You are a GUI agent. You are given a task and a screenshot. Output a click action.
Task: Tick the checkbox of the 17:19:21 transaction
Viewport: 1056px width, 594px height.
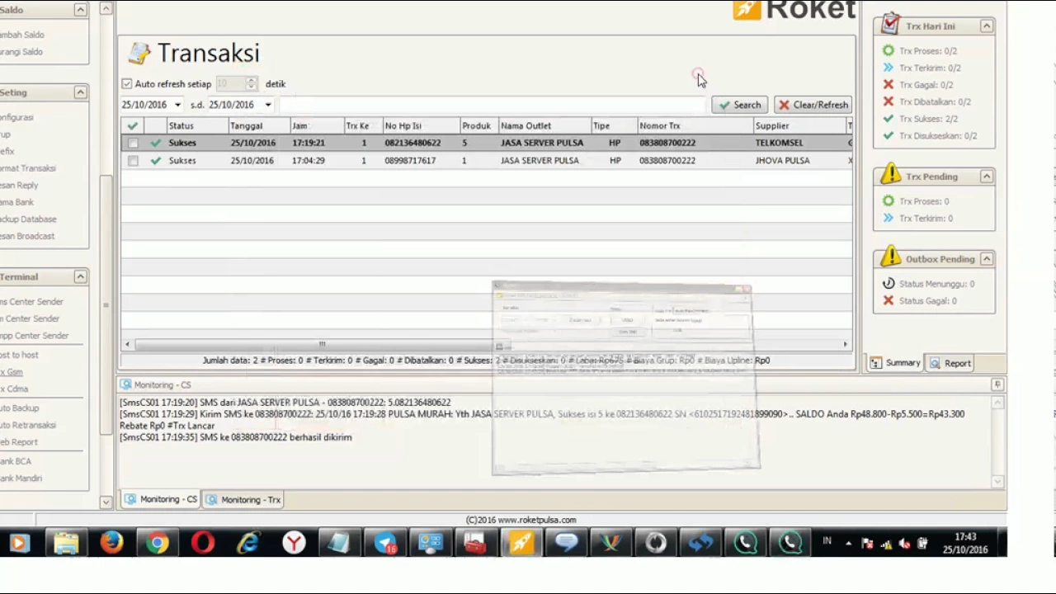click(133, 143)
